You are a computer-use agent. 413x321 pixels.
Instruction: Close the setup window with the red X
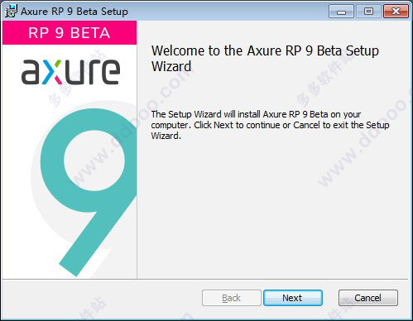click(x=396, y=12)
